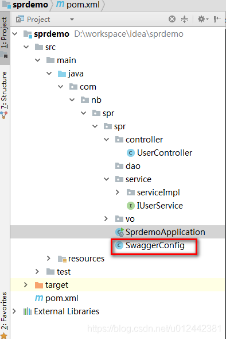Open the 1: Project tool window tab
Viewport: 226px width, 339px height.
(5, 38)
